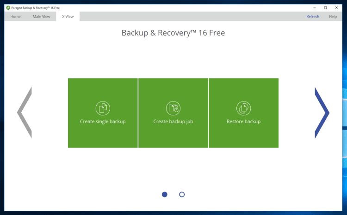Open the Help menu

click(333, 17)
